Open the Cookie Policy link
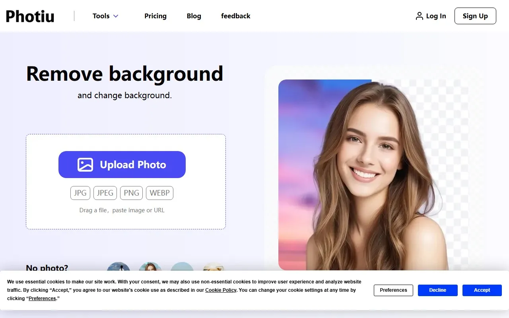The height and width of the screenshot is (318, 509). click(x=221, y=290)
